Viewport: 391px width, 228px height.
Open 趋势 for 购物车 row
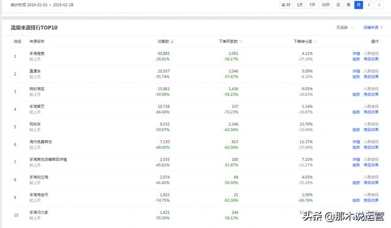pos(356,130)
